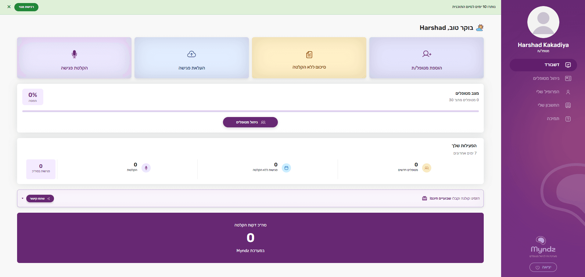Click the החשבון שלי account icon in sidebar

click(568, 105)
